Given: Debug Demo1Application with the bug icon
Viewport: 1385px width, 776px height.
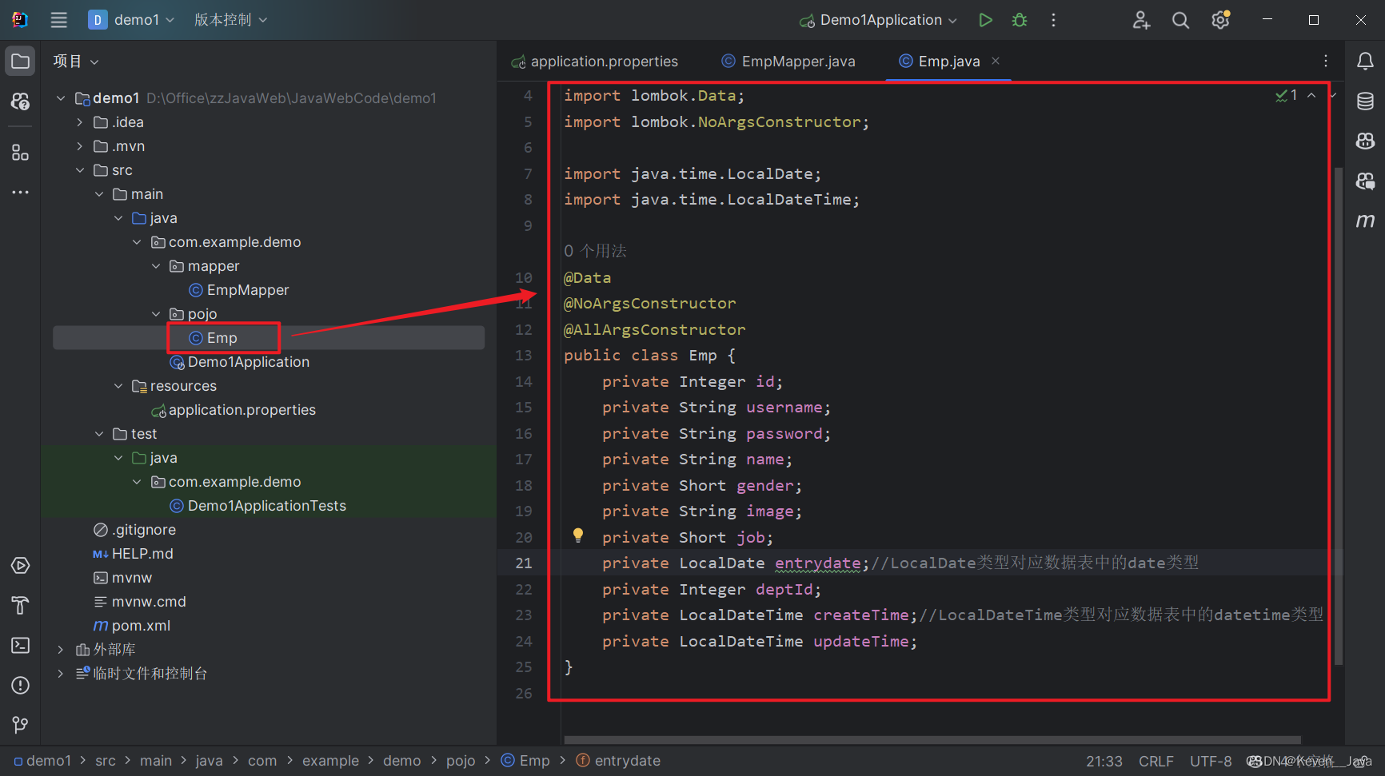Looking at the screenshot, I should 1020,20.
